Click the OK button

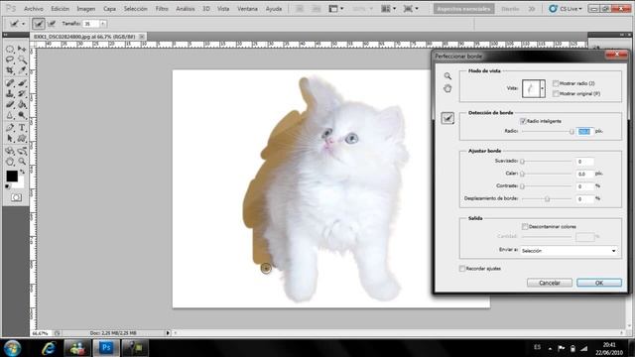pos(599,283)
